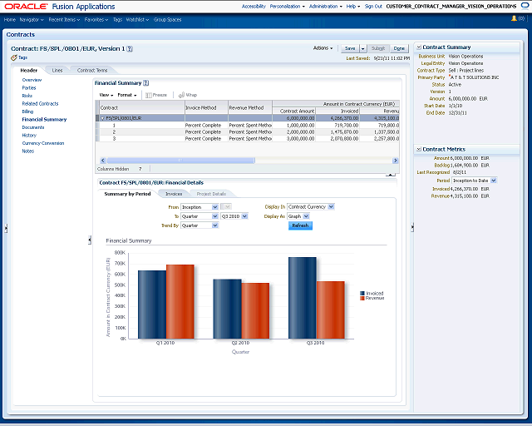Open the Parties section link

[x=29, y=87]
